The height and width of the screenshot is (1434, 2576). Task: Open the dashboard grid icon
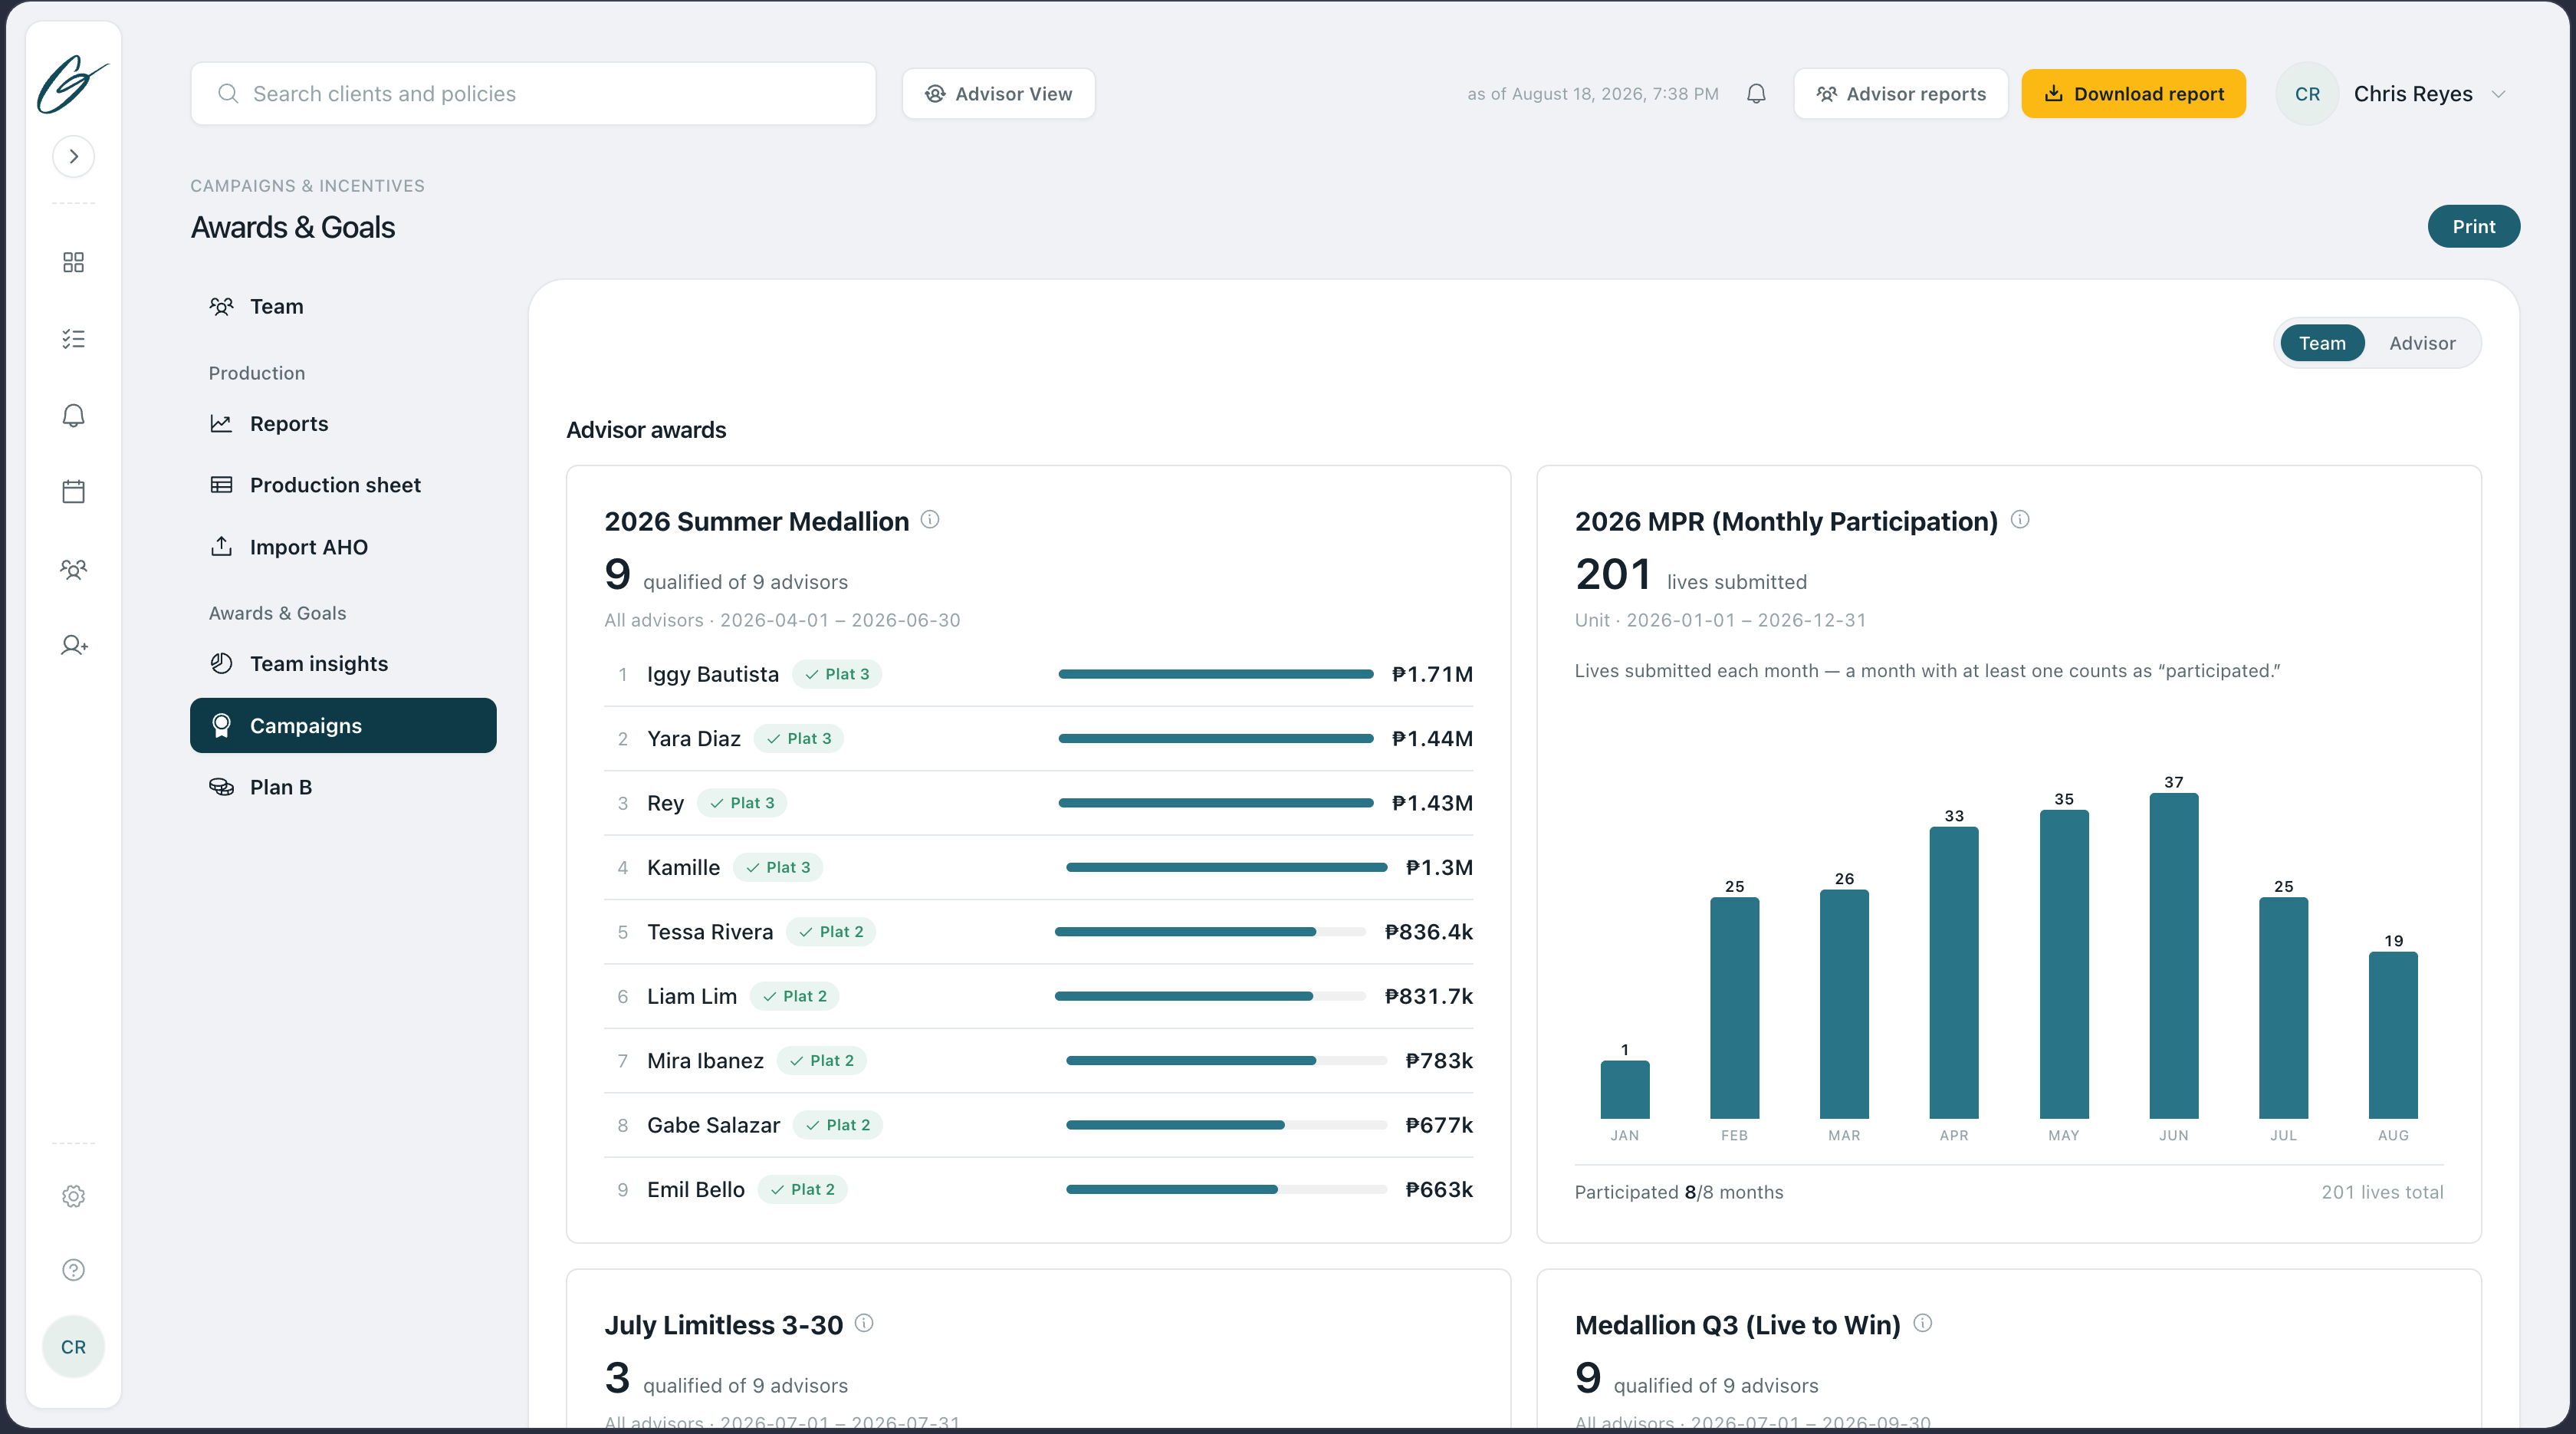(73, 262)
